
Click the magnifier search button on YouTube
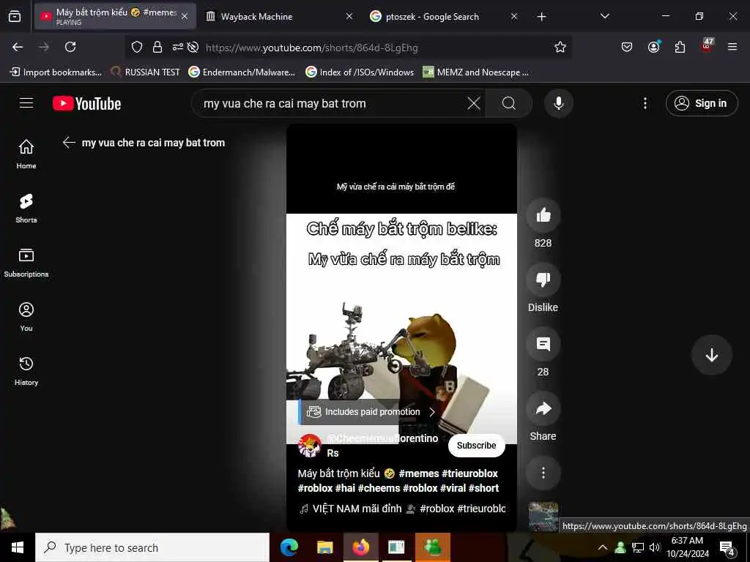coord(509,103)
